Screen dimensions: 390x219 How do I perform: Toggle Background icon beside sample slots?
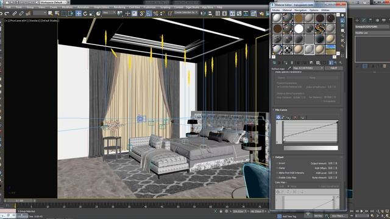(x=342, y=26)
